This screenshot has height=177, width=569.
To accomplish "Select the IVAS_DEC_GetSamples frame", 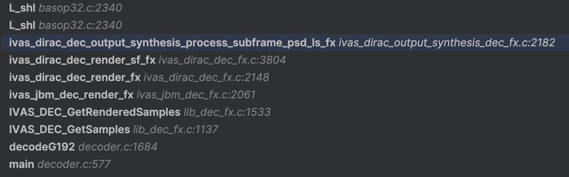I will pos(69,129).
